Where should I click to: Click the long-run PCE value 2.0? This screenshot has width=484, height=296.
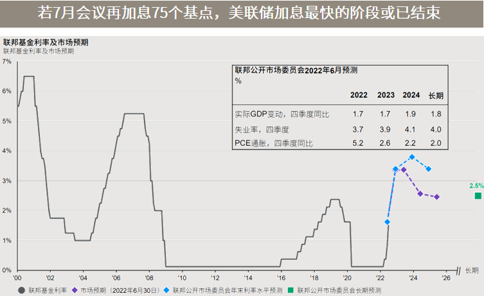pos(436,143)
